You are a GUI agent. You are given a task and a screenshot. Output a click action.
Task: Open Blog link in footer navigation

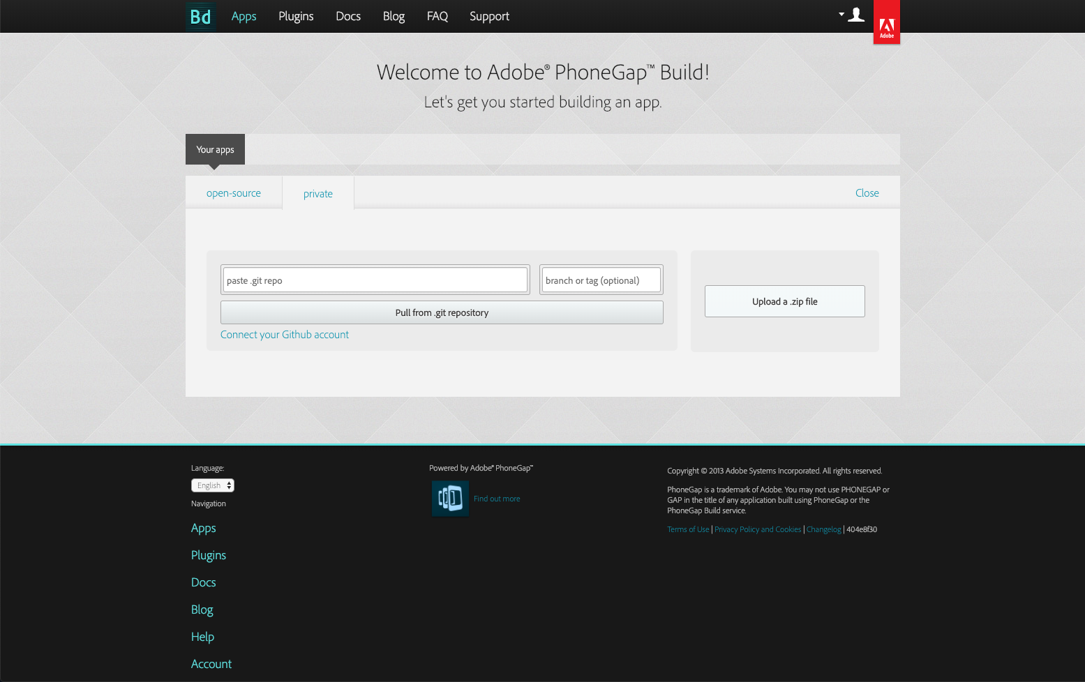pos(202,609)
